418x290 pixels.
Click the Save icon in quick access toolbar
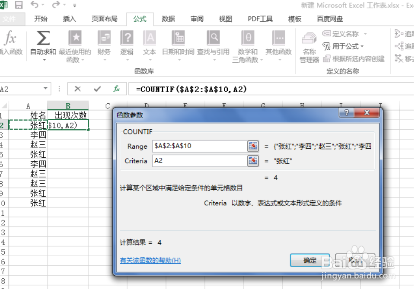(19, 5)
